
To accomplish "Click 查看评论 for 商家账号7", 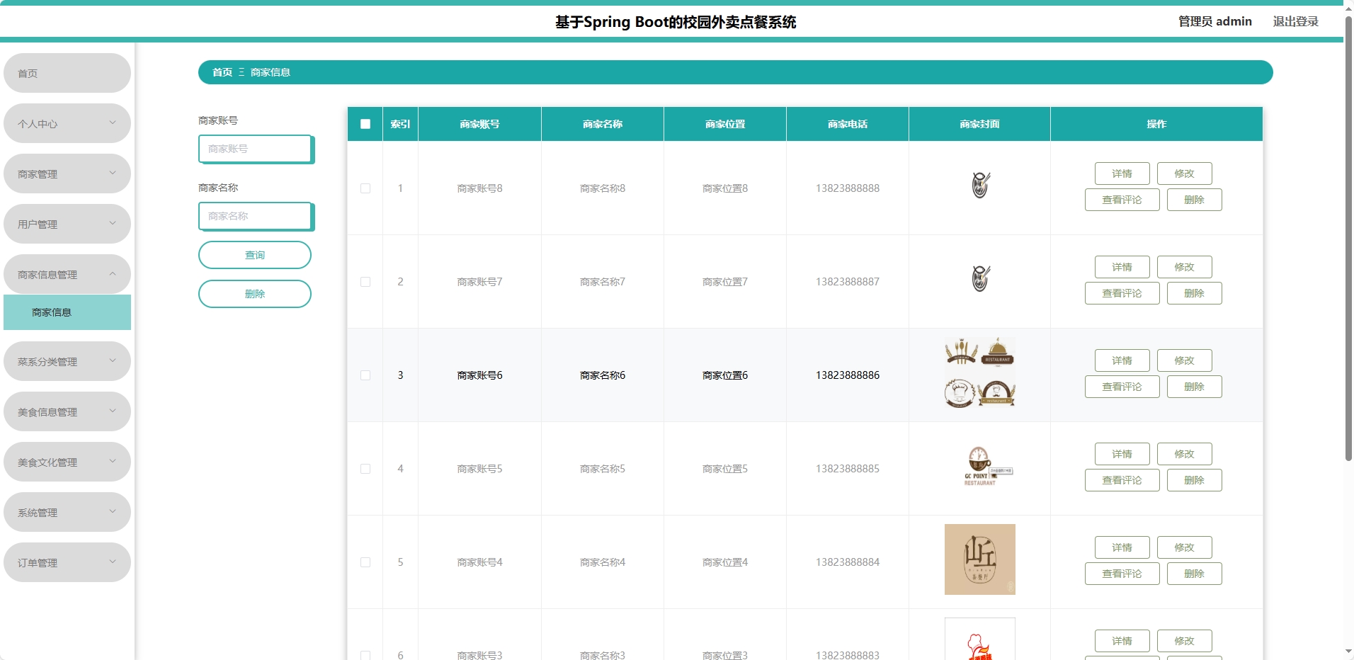I will [1122, 293].
